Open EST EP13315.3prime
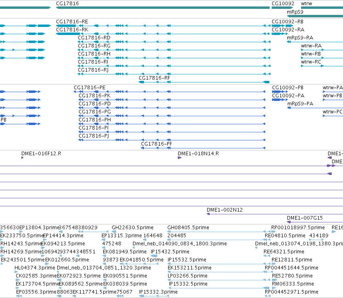The image size is (343, 298). 122,236
